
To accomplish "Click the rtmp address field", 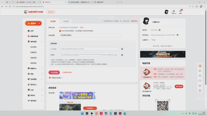I will (x=89, y=49).
